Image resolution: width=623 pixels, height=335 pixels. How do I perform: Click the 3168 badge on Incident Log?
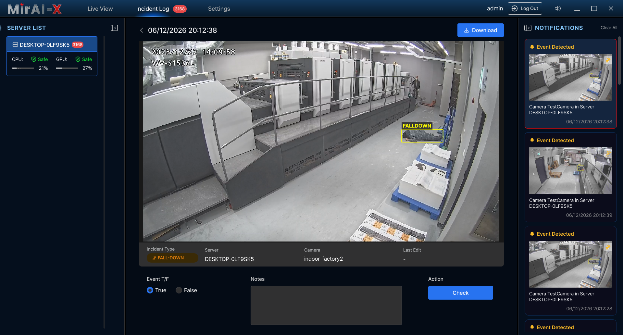pos(180,9)
